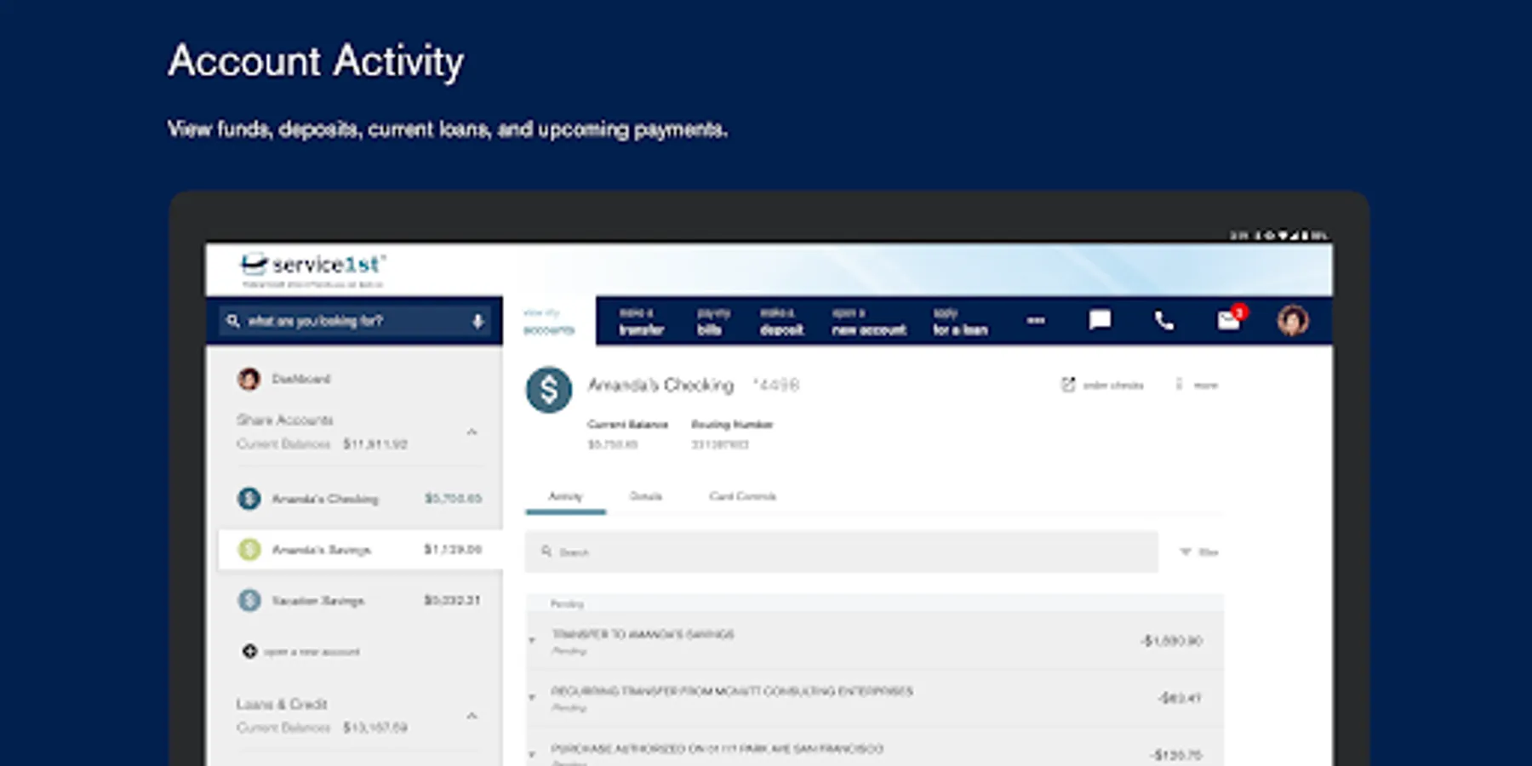1532x766 pixels.
Task: Choose apply for a loan
Action: click(x=960, y=321)
